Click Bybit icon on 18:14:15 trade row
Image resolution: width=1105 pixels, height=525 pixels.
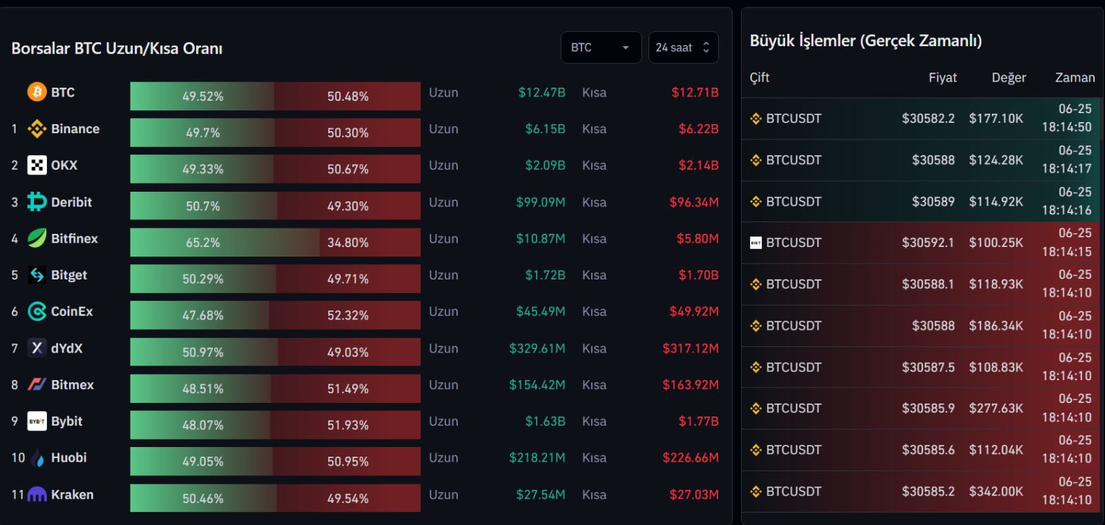pyautogui.click(x=756, y=242)
